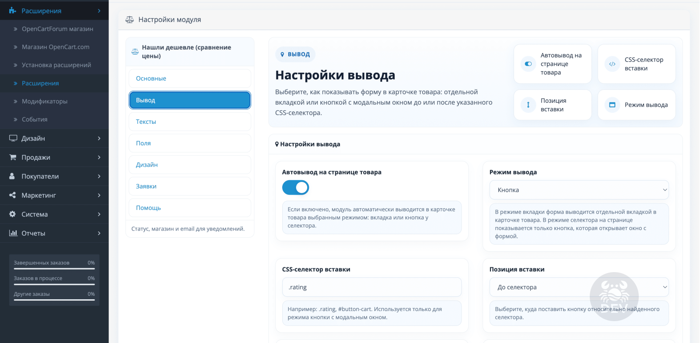Screen dimensions: 700x343
Task: Switch to the Помощь tab
Action: (x=190, y=208)
